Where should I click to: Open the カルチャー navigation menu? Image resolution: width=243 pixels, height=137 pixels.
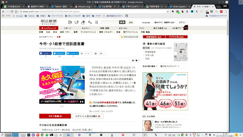tap(86, 28)
